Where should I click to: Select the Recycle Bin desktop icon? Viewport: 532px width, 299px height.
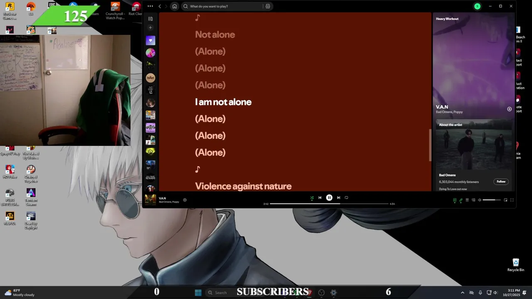pyautogui.click(x=516, y=265)
